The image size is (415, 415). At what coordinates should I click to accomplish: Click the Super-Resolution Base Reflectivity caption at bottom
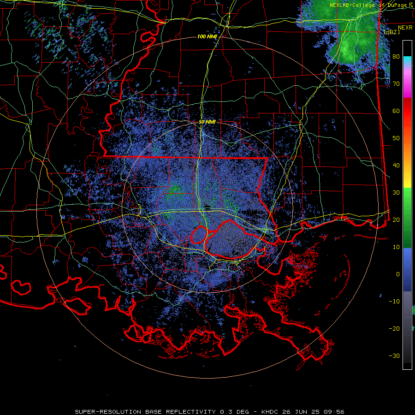pyautogui.click(x=209, y=412)
